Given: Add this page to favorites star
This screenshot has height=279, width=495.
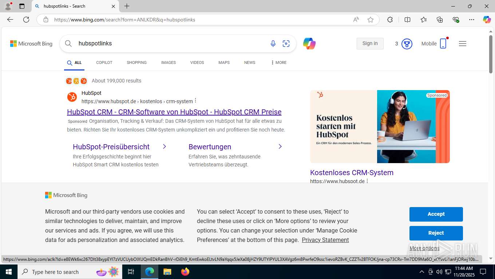Looking at the screenshot, I should point(371,20).
